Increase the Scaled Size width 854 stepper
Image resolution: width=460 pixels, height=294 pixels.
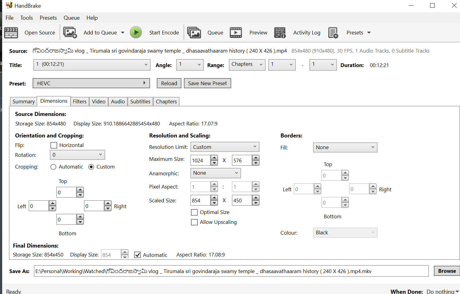(x=214, y=198)
